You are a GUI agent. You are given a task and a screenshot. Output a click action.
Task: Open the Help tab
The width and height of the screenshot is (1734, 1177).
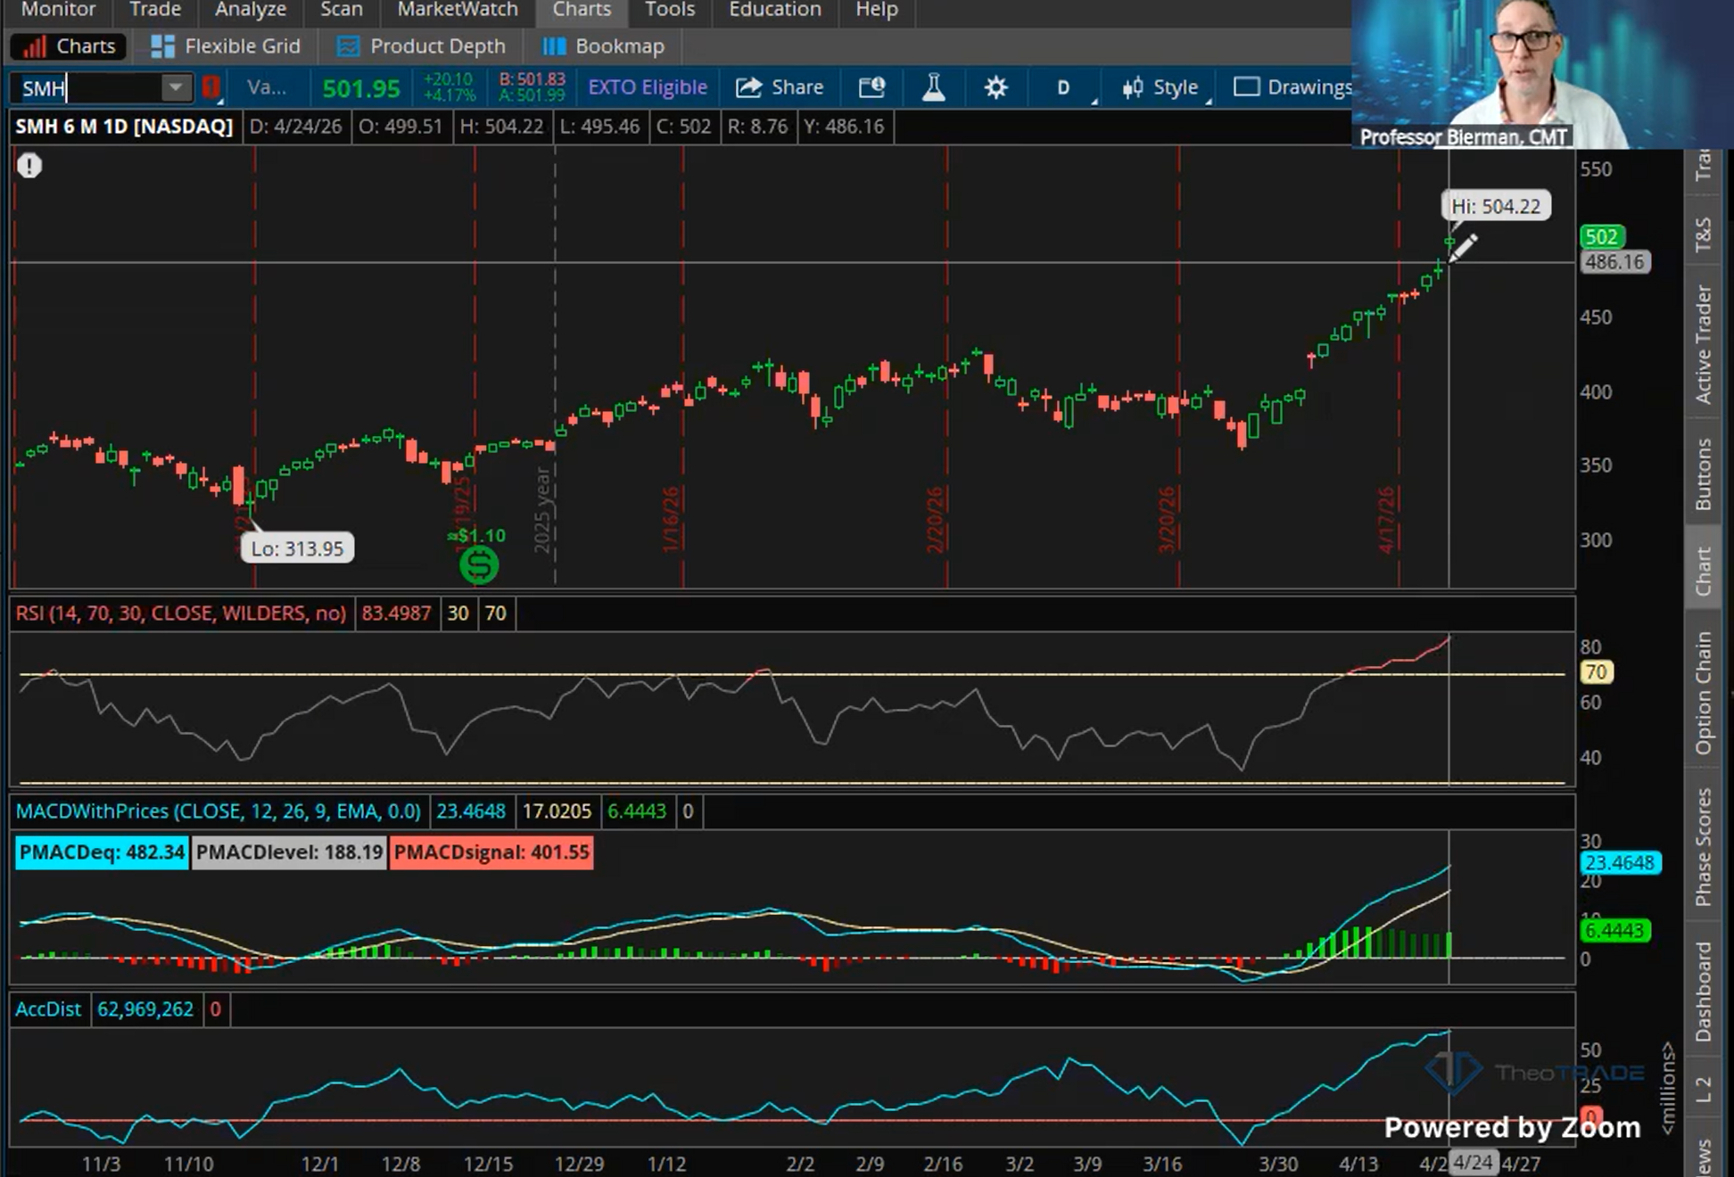coord(877,10)
